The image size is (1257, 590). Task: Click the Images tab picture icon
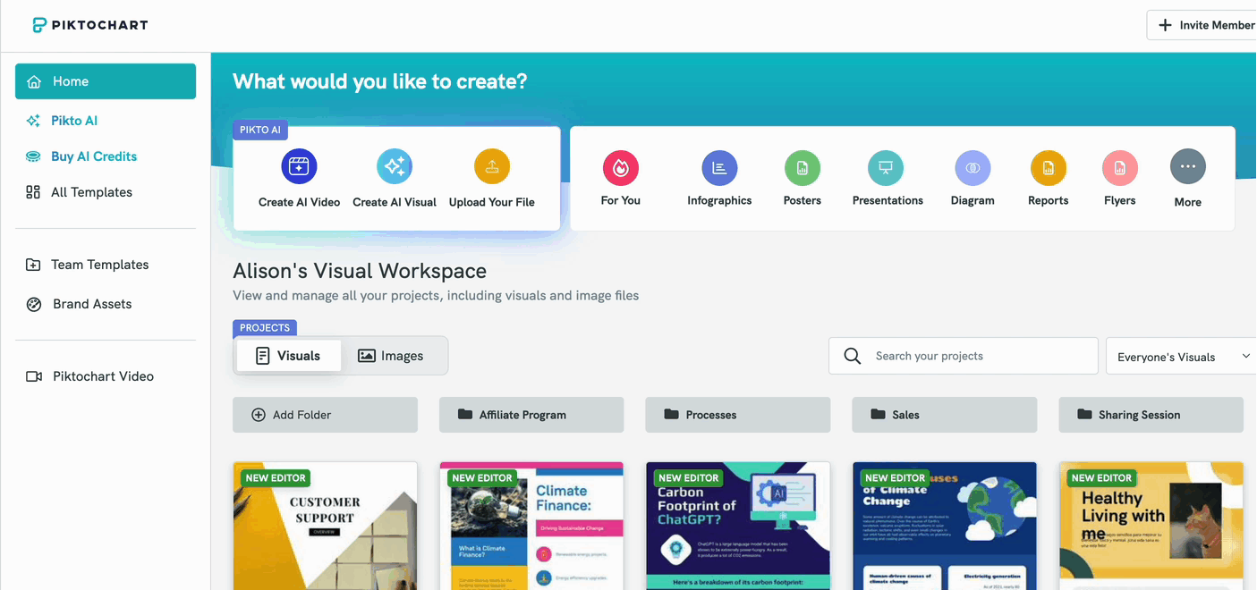tap(366, 356)
